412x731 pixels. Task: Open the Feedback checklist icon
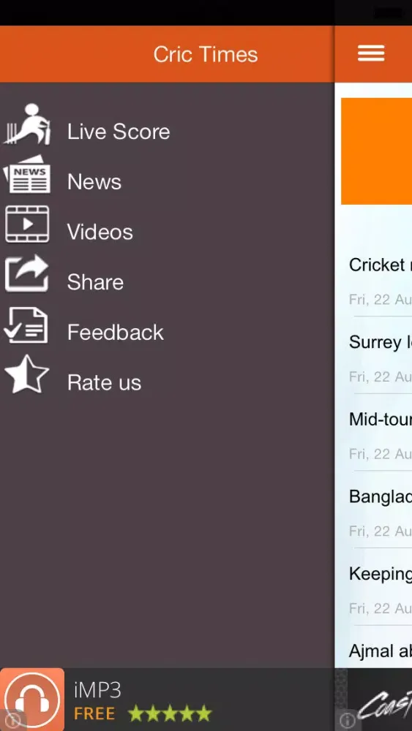tap(26, 325)
